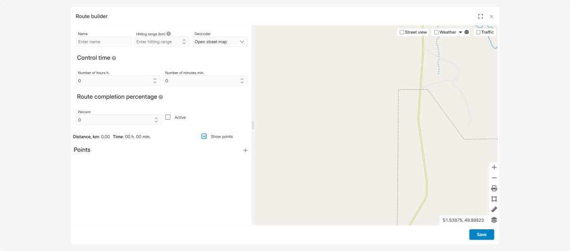The height and width of the screenshot is (251, 570).
Task: Click the Save button
Action: coord(481,234)
